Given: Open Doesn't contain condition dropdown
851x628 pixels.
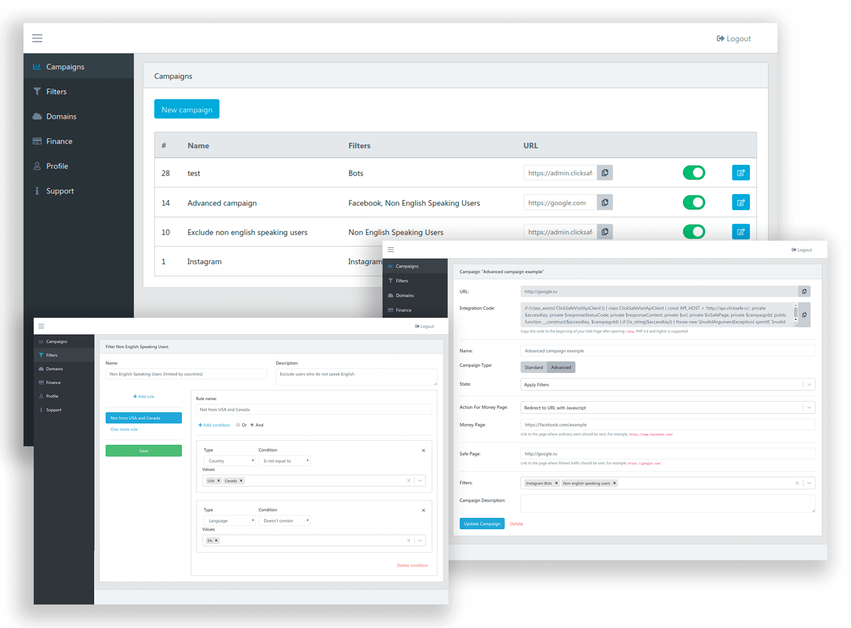Looking at the screenshot, I should (285, 520).
